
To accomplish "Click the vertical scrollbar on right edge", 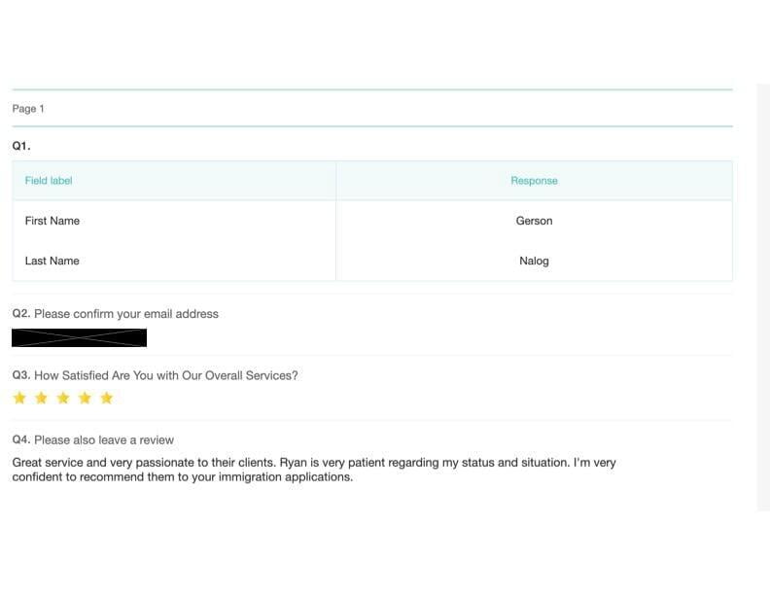I will [x=763, y=297].
